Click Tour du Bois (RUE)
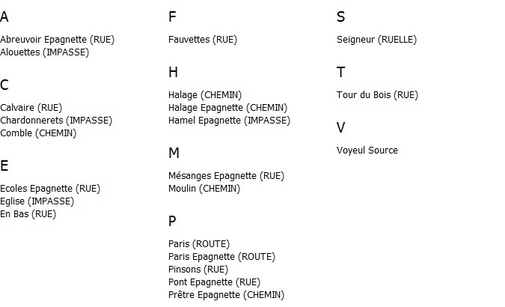 [378, 95]
